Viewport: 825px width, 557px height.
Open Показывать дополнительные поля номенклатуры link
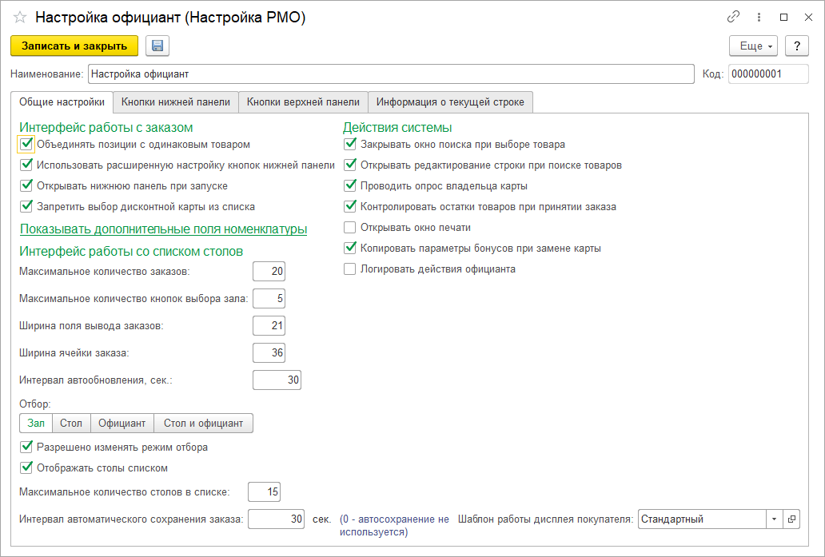click(163, 229)
